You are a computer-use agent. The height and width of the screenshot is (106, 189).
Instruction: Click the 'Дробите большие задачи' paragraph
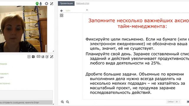135,83
